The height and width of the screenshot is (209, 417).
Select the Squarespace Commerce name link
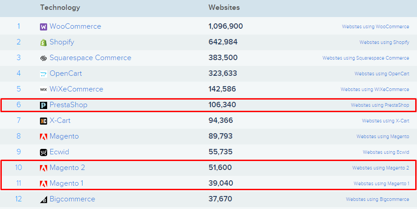(90, 58)
